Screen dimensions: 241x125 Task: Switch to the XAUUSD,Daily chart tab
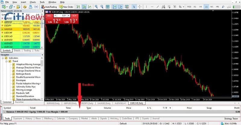point(104,103)
